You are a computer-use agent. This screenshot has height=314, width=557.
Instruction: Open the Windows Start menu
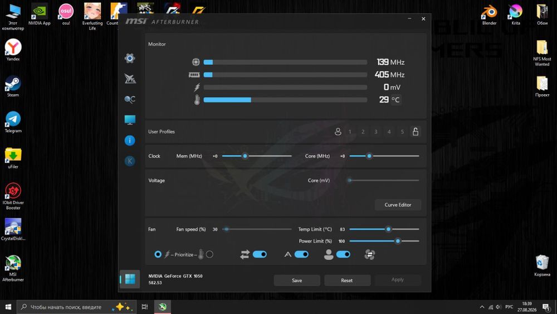tap(8, 307)
